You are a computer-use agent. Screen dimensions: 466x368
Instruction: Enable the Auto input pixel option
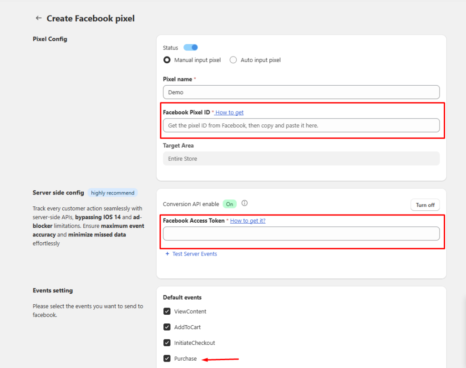(x=233, y=60)
